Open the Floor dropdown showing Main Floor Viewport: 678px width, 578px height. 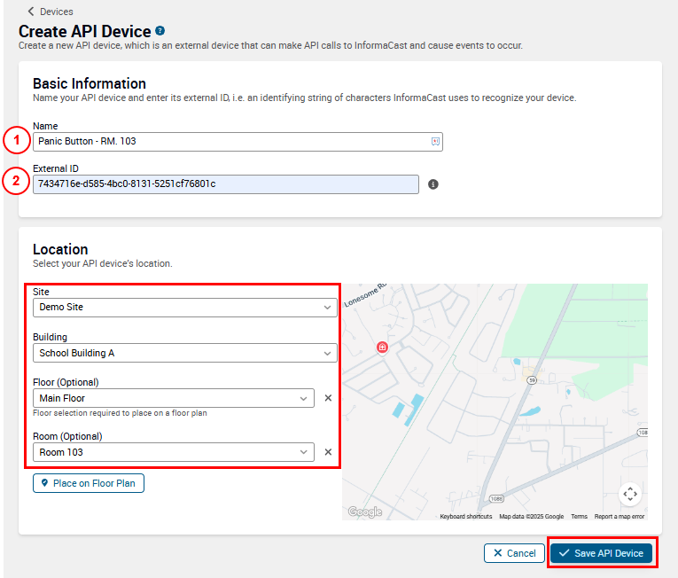coord(173,399)
